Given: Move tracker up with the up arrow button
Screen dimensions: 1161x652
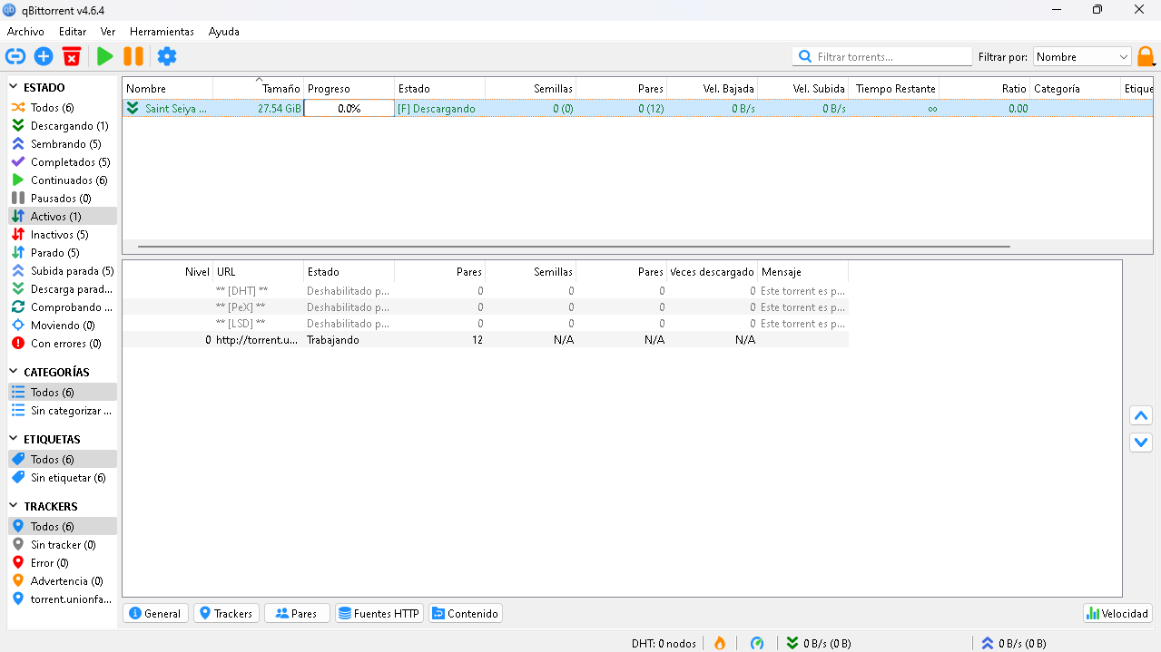Looking at the screenshot, I should 1141,415.
